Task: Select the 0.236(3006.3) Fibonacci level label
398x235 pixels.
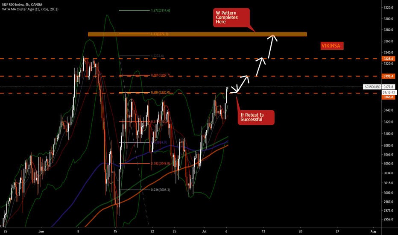Action: point(161,190)
